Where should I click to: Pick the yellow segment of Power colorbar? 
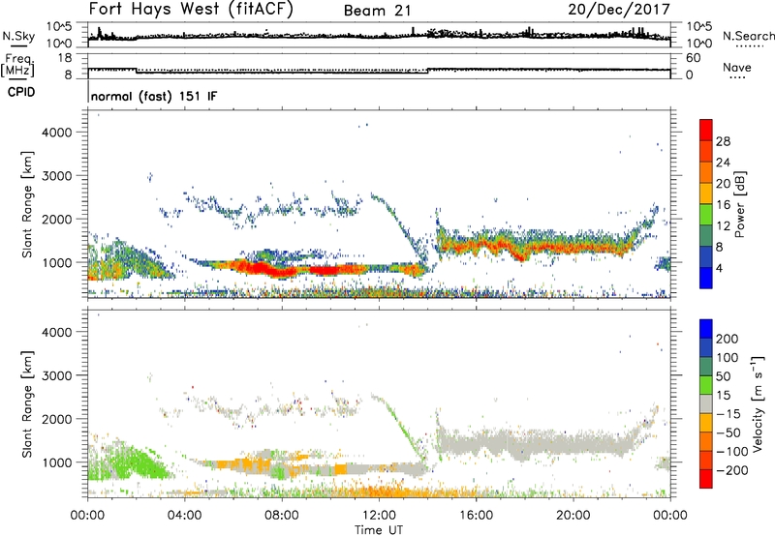pos(706,194)
